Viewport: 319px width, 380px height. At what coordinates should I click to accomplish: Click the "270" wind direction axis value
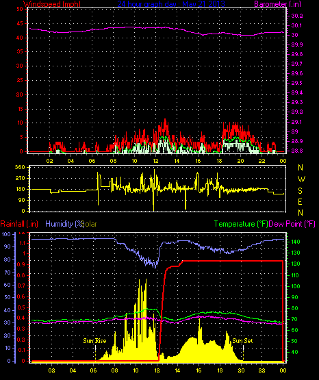pos(20,179)
